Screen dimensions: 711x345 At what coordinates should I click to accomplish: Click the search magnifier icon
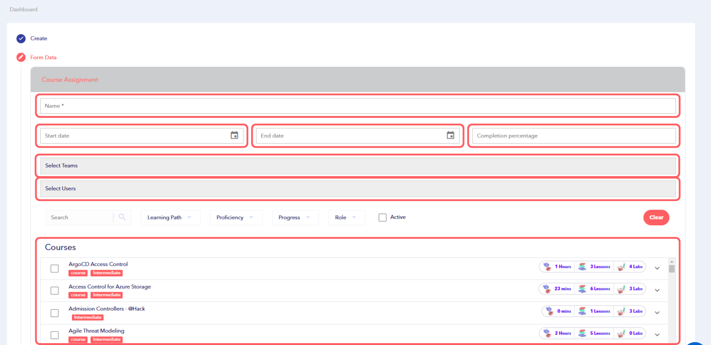coord(122,217)
